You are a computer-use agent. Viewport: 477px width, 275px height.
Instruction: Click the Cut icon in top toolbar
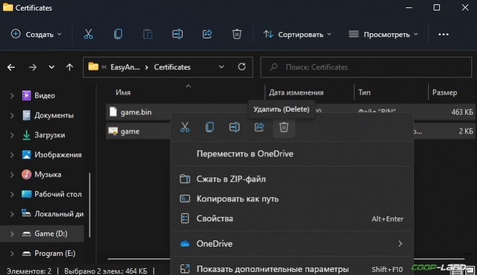coord(88,34)
